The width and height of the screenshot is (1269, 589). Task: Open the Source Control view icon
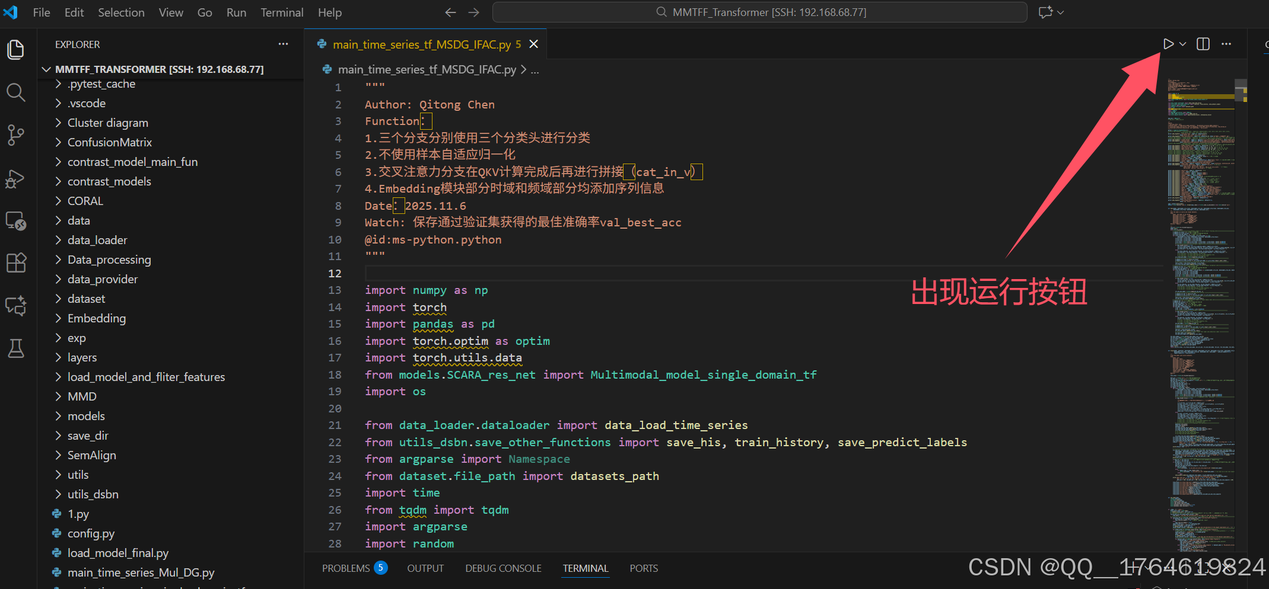(x=16, y=135)
